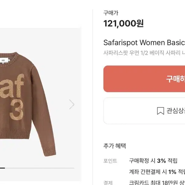
Task: Tap the red 구매하기 buy button
Action: (x=144, y=79)
